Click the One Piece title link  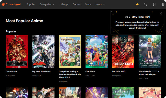(x=90, y=71)
